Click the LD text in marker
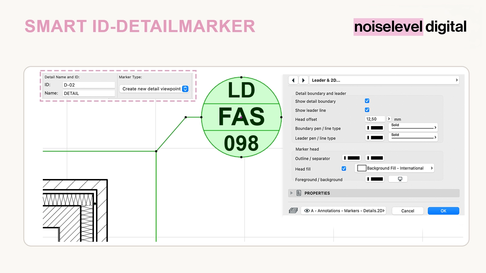 [x=241, y=90]
